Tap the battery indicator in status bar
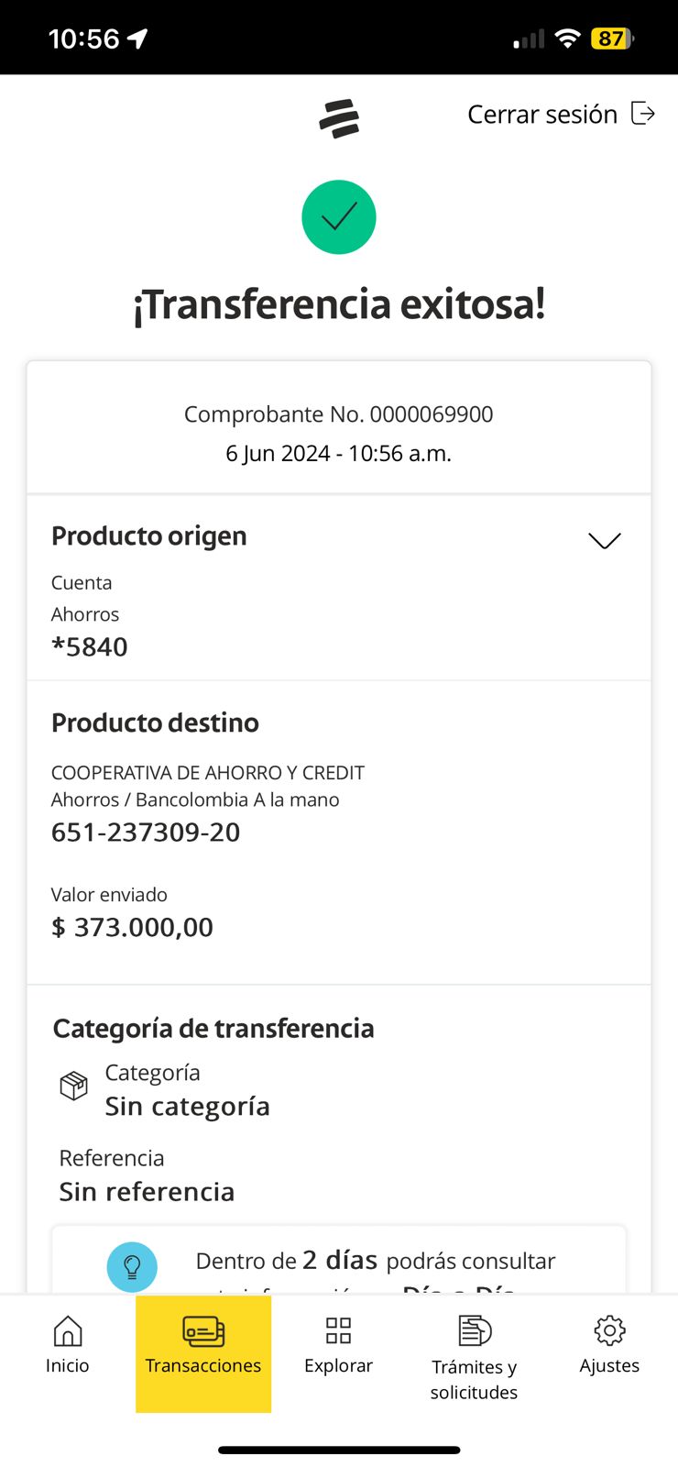The image size is (678, 1467). point(612,39)
